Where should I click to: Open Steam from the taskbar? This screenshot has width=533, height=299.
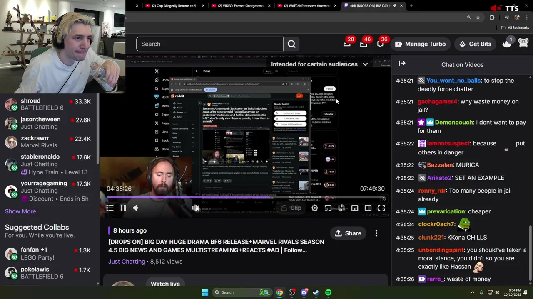click(x=316, y=292)
